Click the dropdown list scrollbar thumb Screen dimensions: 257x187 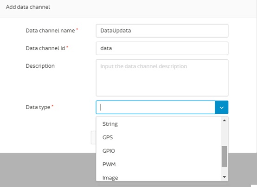[x=225, y=156]
